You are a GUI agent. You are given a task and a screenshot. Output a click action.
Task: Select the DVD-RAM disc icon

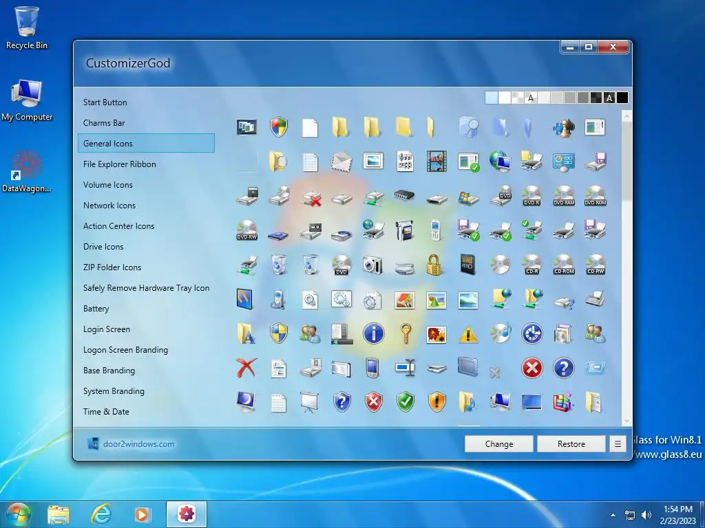[563, 196]
